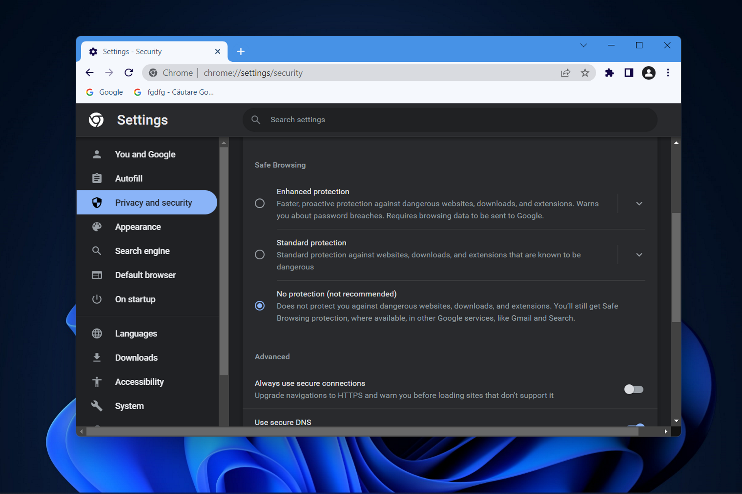Viewport: 742px width, 494px height.
Task: Click the Extensions puzzle piece icon
Action: pos(609,73)
